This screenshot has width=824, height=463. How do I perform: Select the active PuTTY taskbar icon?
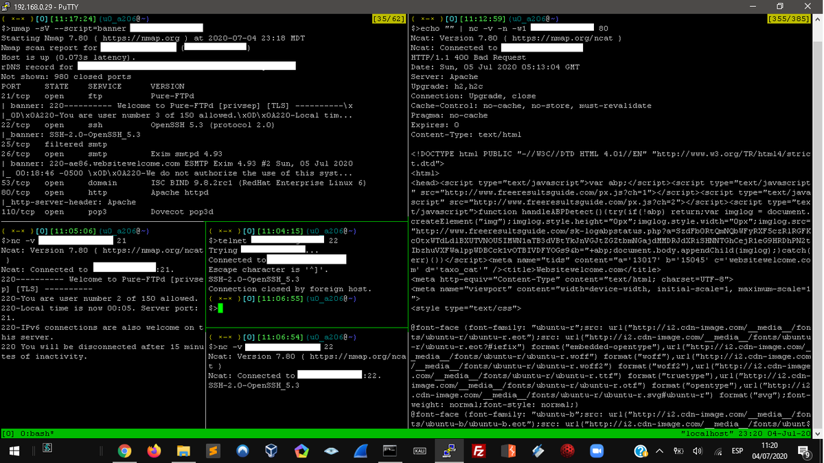450,451
